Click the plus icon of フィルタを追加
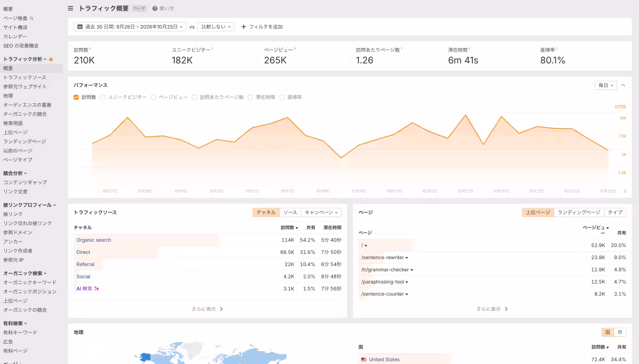Screen dimensions: 639x364 pos(244,27)
